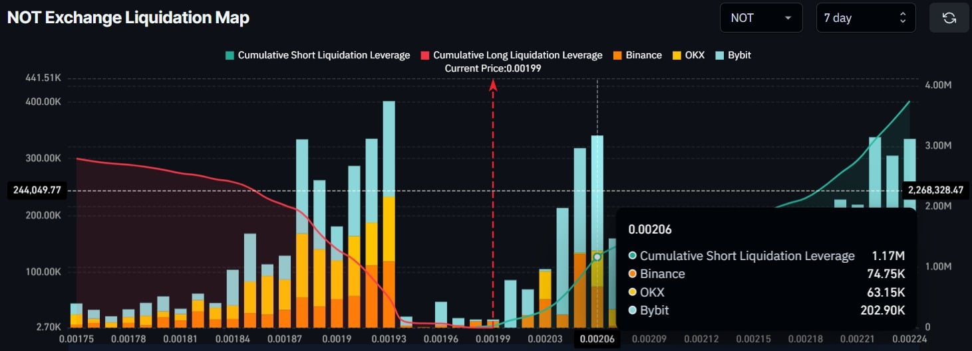
Task: Click the 244,049.77 y-axis crosshair label
Action: pyautogui.click(x=37, y=190)
